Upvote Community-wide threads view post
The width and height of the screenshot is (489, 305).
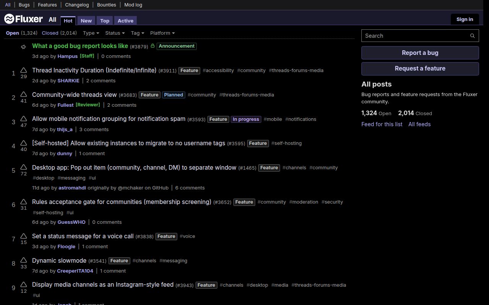coord(24,95)
